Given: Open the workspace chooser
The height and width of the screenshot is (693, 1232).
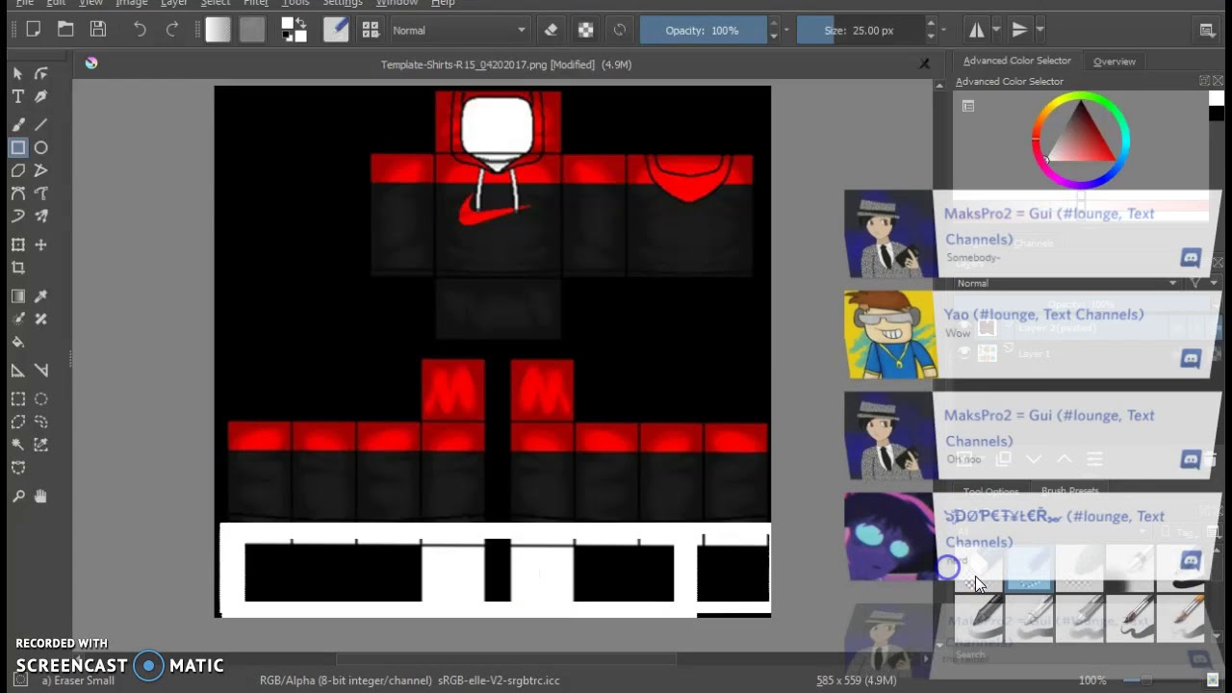Looking at the screenshot, I should tap(1207, 30).
